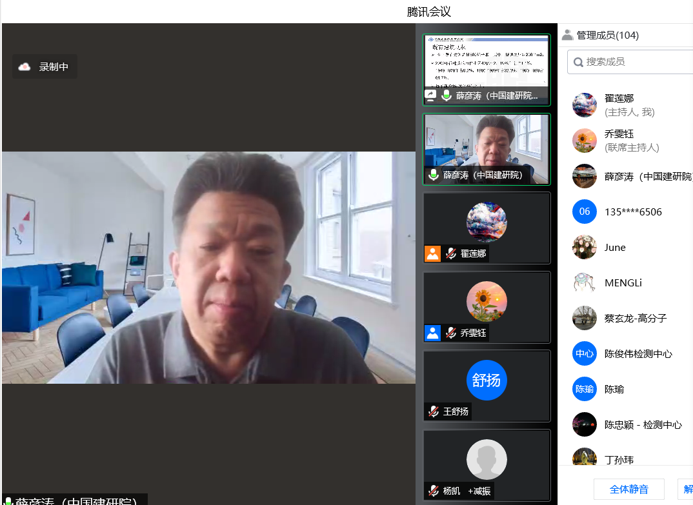The image size is (693, 505).
Task: Click the blue 06 avatar for 135****6506
Action: point(584,212)
